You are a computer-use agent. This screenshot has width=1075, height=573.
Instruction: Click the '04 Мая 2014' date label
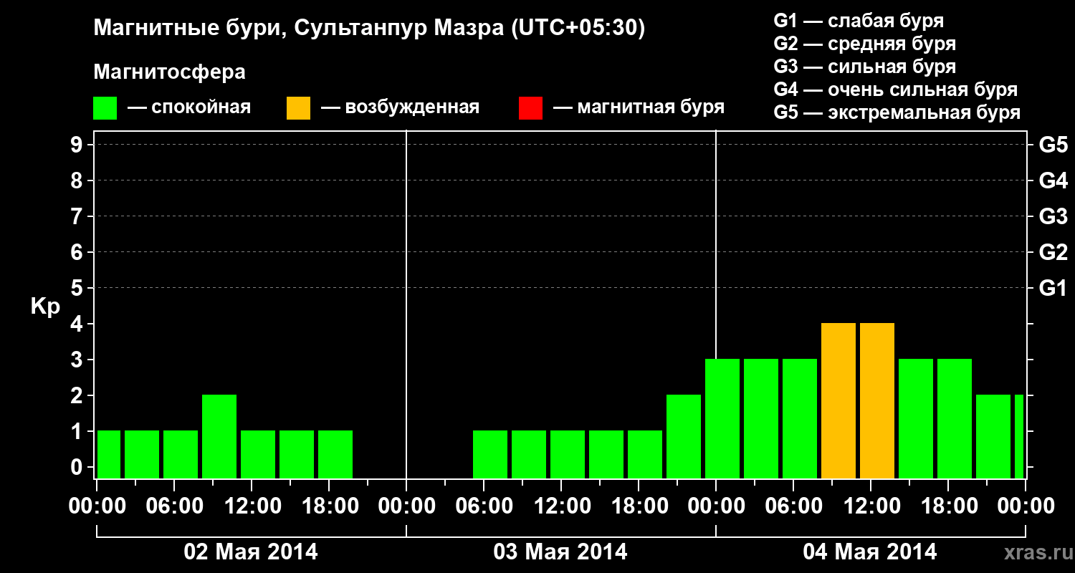(870, 552)
